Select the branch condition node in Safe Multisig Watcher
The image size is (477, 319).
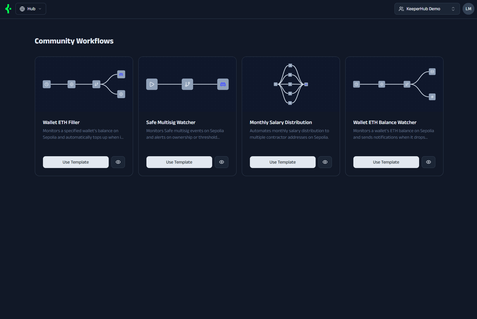(187, 84)
